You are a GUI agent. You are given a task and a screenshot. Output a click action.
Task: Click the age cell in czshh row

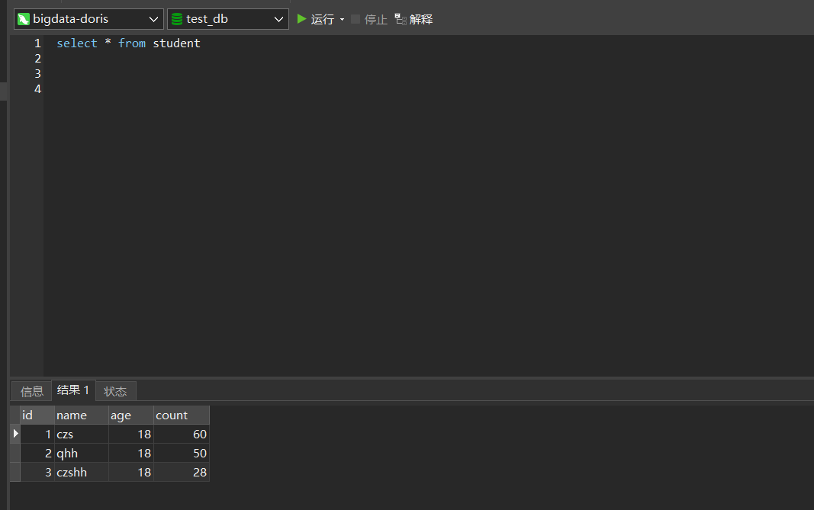pos(130,472)
